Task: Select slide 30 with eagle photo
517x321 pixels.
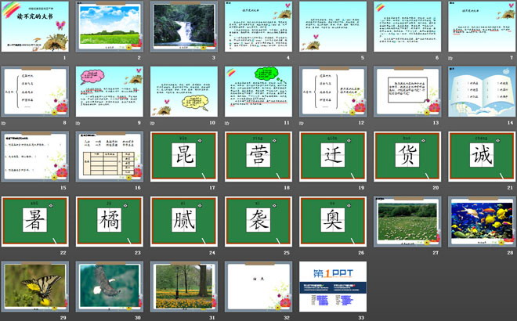Action: (x=110, y=287)
